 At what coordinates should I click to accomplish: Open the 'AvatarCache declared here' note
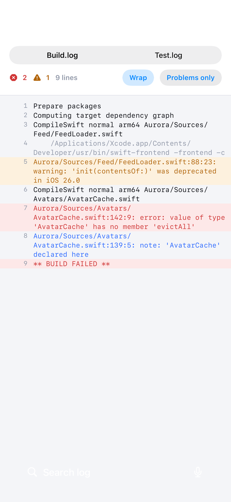(115, 245)
